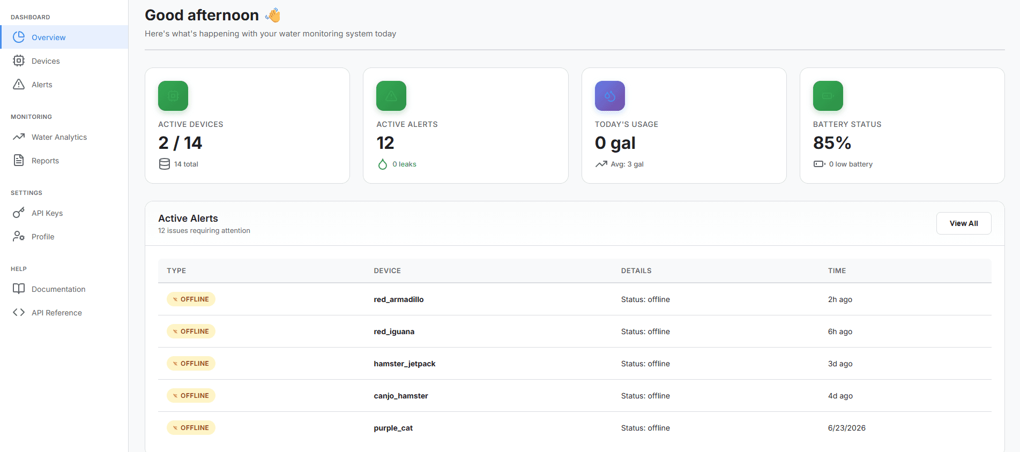Click OFFLINE badge for hamster_jetpack

pos(191,363)
